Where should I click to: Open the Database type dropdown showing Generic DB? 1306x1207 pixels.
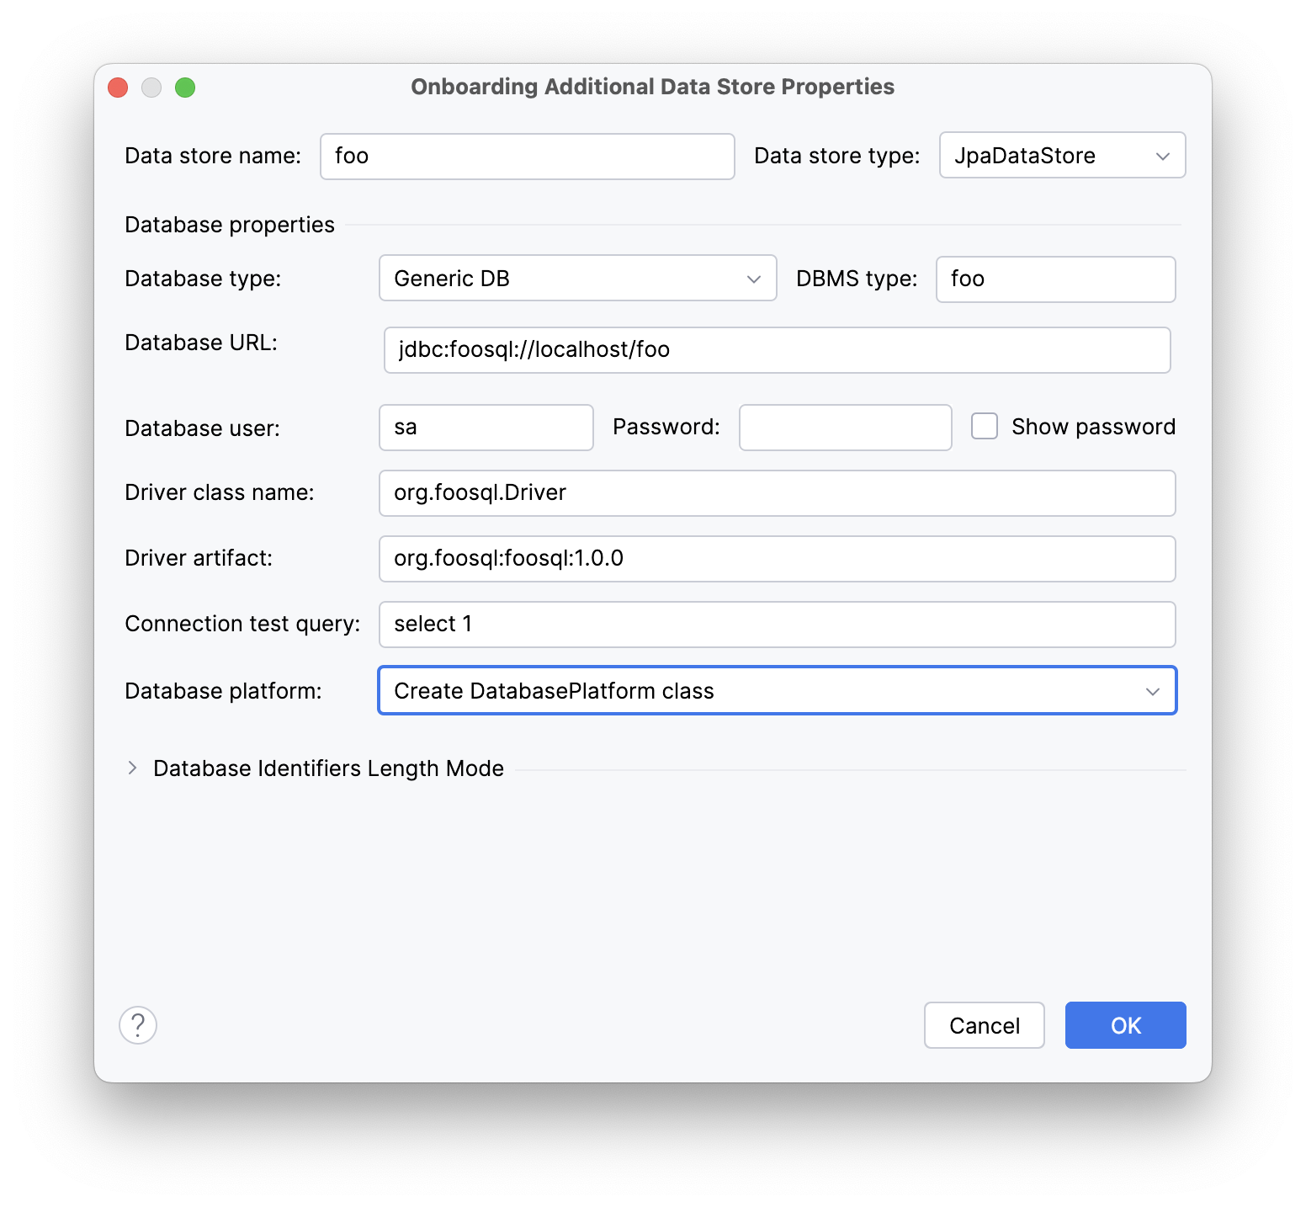pyautogui.click(x=576, y=278)
